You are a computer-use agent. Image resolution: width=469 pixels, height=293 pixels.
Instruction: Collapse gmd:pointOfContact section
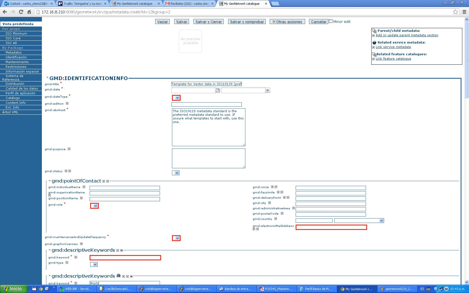[49, 181]
